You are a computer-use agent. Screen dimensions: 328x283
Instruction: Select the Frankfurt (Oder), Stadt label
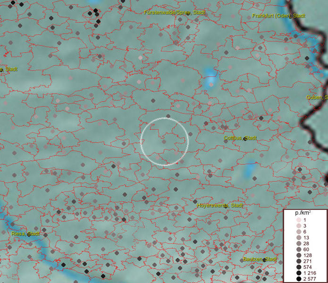278,16
